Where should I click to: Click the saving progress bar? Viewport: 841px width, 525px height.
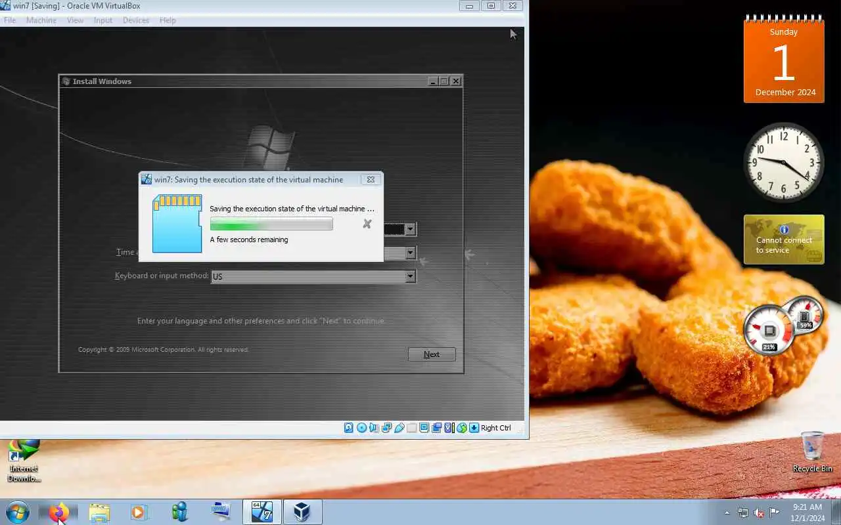pyautogui.click(x=271, y=224)
